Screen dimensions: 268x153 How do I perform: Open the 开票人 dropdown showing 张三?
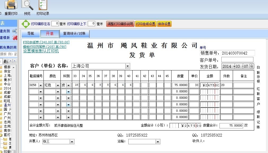point(72,142)
